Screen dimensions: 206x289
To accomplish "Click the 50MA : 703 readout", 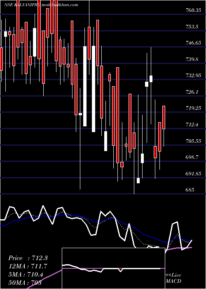I will [25, 283].
